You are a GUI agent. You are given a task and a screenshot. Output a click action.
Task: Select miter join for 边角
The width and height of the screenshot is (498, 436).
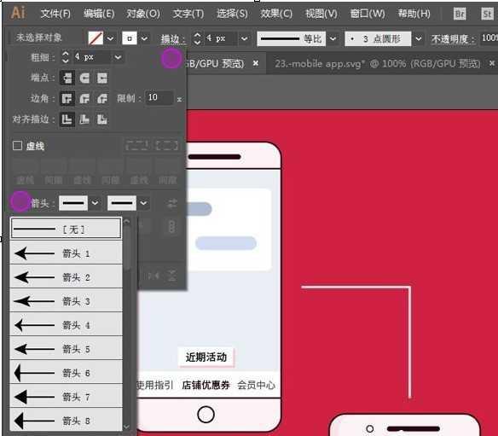click(67, 98)
